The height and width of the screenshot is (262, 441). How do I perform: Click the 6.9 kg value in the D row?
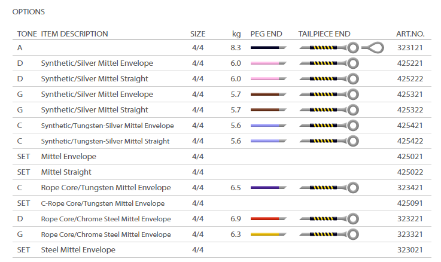(x=236, y=218)
